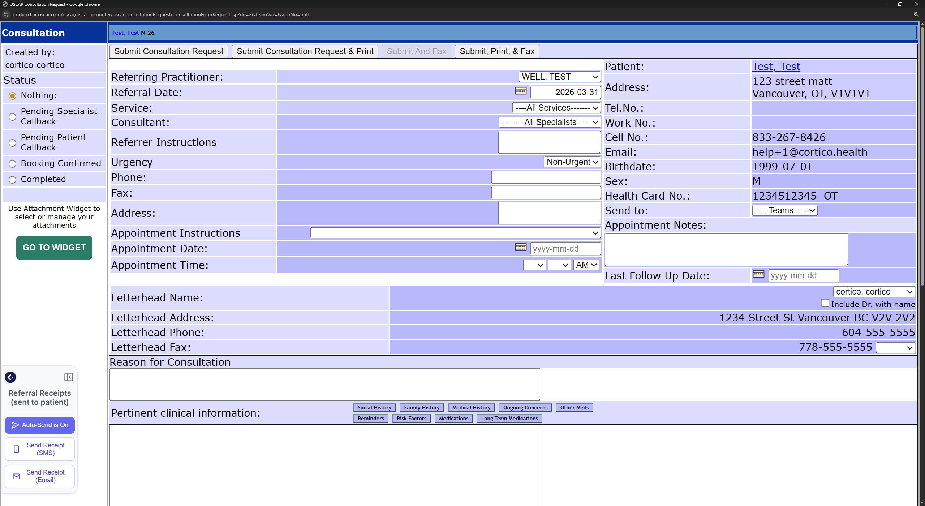Toggle the Auto-Send is On button
Viewport: 925px width, 506px height.
tap(40, 425)
